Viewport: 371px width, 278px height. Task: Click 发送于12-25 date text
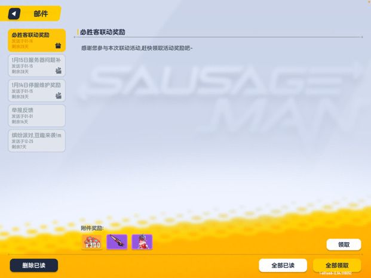pyautogui.click(x=23, y=141)
